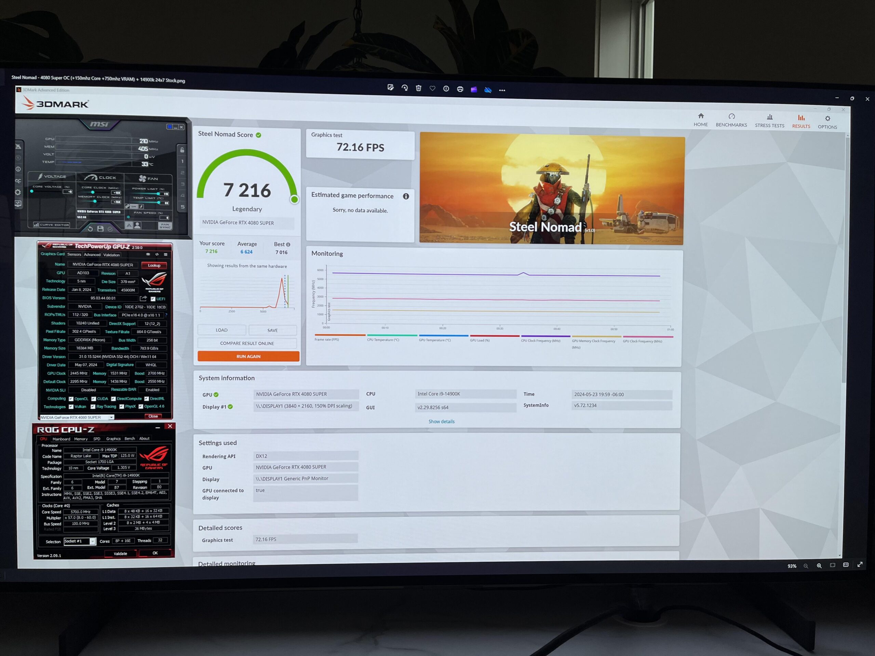
Task: Take a GPU-Z screenshot with the camera icon
Action: 148,254
